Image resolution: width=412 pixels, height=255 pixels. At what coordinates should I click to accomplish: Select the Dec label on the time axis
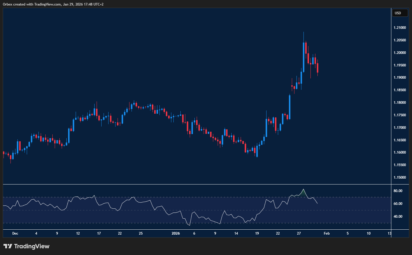15,233
